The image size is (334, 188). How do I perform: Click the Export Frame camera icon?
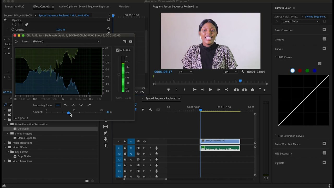[x=253, y=90]
